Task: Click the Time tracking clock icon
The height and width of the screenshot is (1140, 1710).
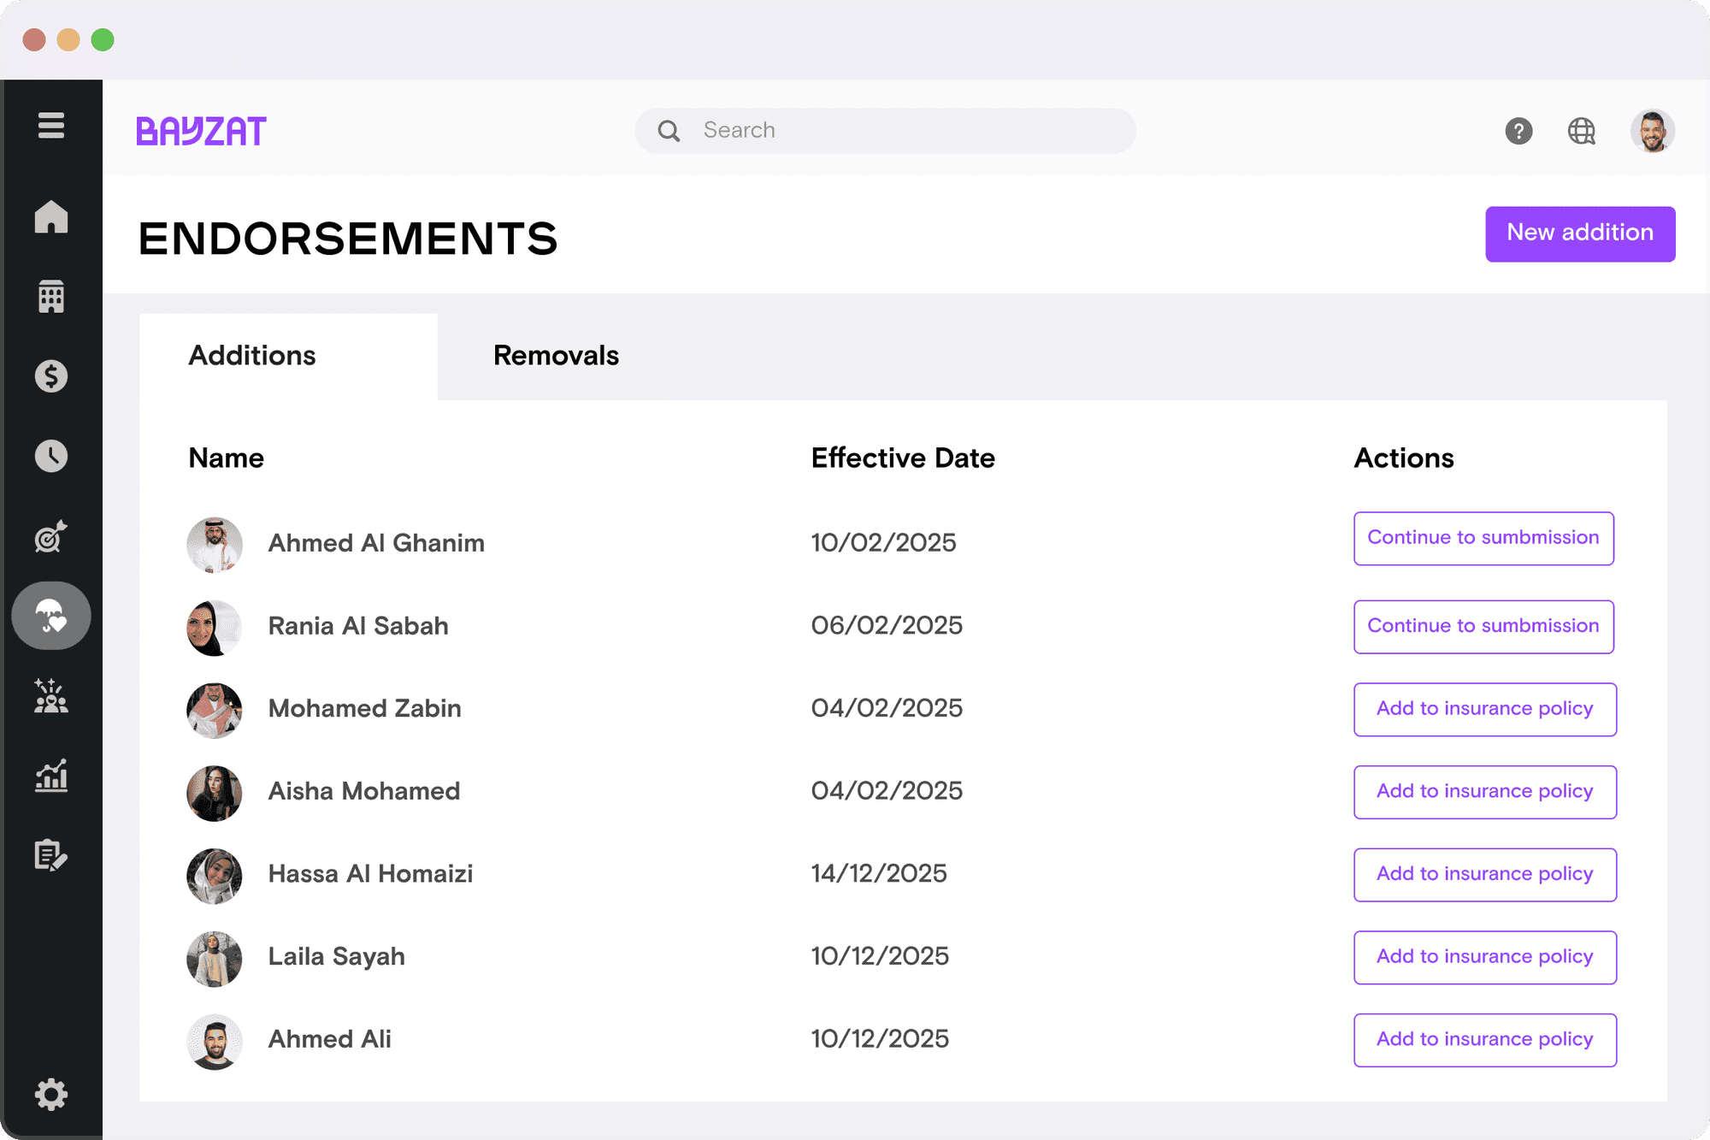Action: point(51,456)
